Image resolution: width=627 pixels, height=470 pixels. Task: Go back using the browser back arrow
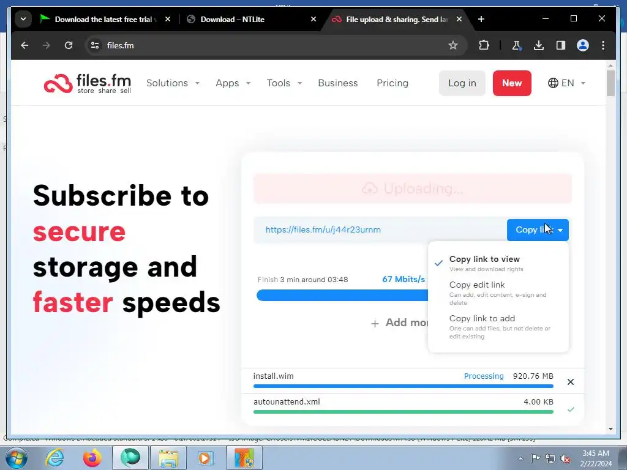pos(24,45)
